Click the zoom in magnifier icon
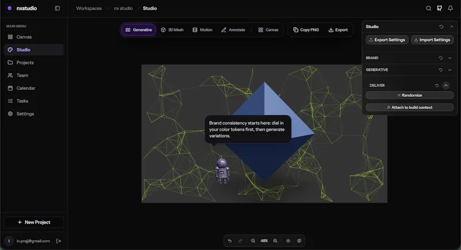Screen dimensions: 461x250 pyautogui.click(x=275, y=241)
